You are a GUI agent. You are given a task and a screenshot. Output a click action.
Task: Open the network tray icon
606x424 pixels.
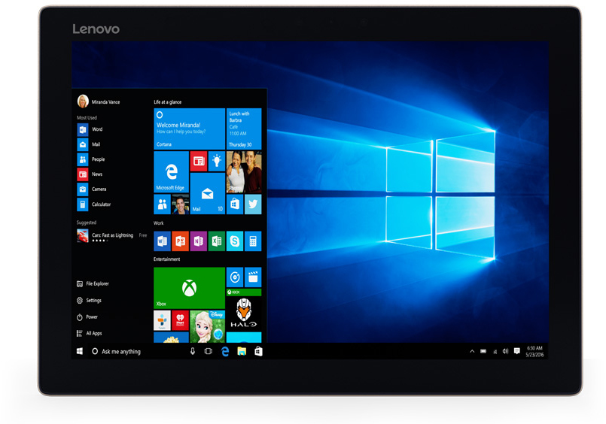pos(495,352)
